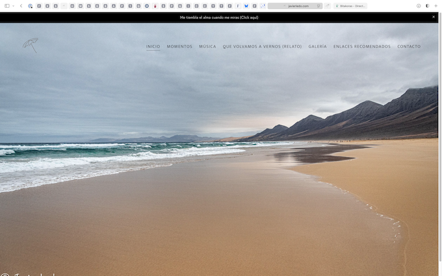Open the MOMENTOS menu item
Image resolution: width=442 pixels, height=276 pixels.
[179, 47]
